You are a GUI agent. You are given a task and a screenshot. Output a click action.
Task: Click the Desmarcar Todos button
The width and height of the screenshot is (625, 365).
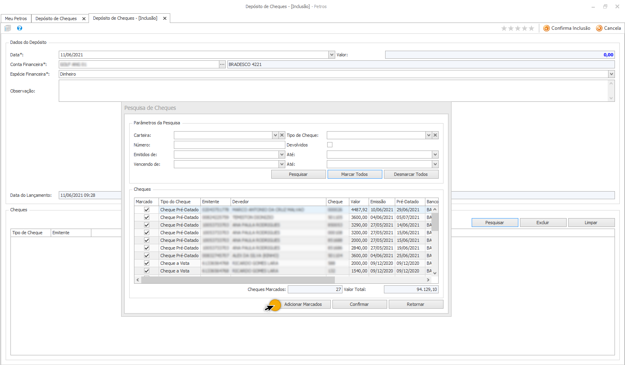[411, 174]
